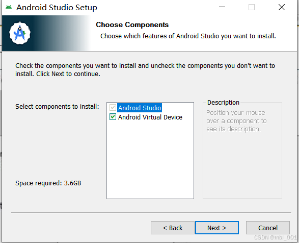This screenshot has height=243, width=299.
Task: Click the 'Choose Components' heading
Action: [132, 25]
